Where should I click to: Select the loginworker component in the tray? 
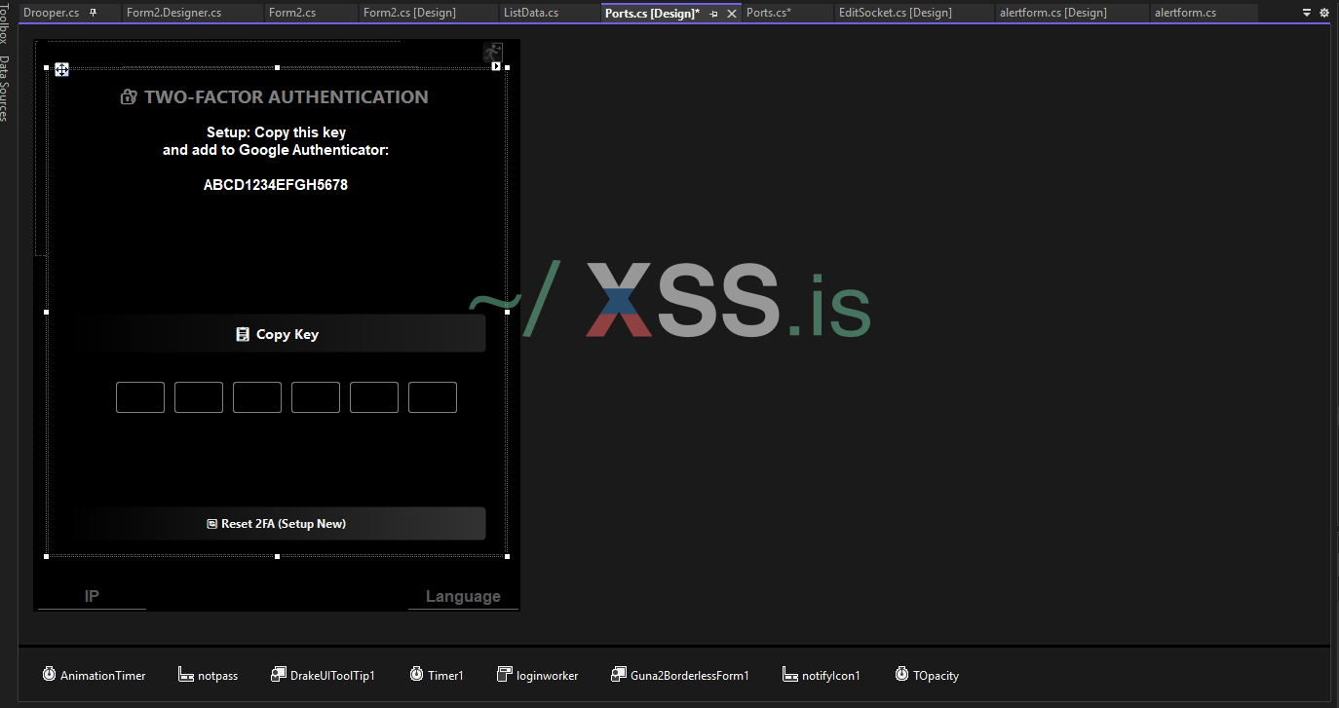click(x=537, y=675)
